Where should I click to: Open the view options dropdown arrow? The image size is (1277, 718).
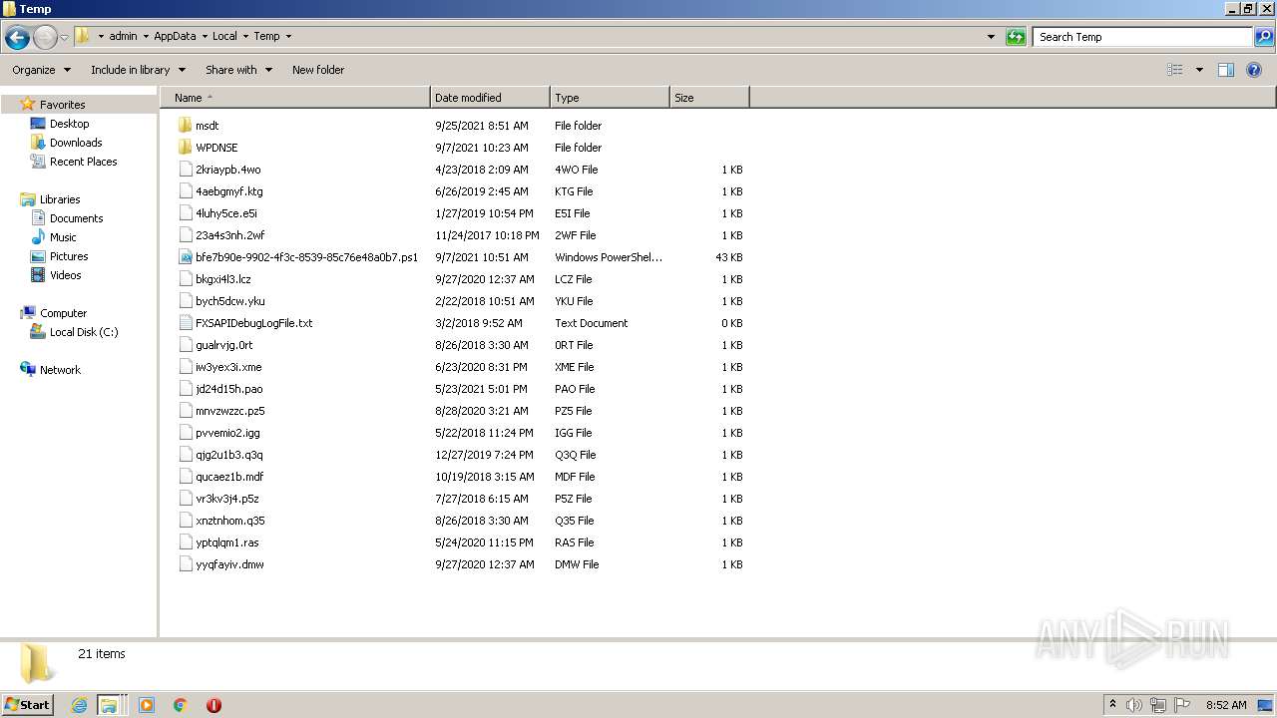(x=1199, y=70)
